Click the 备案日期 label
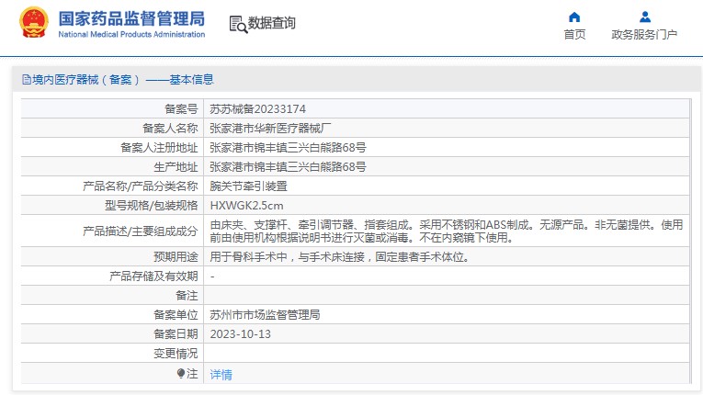 176,334
